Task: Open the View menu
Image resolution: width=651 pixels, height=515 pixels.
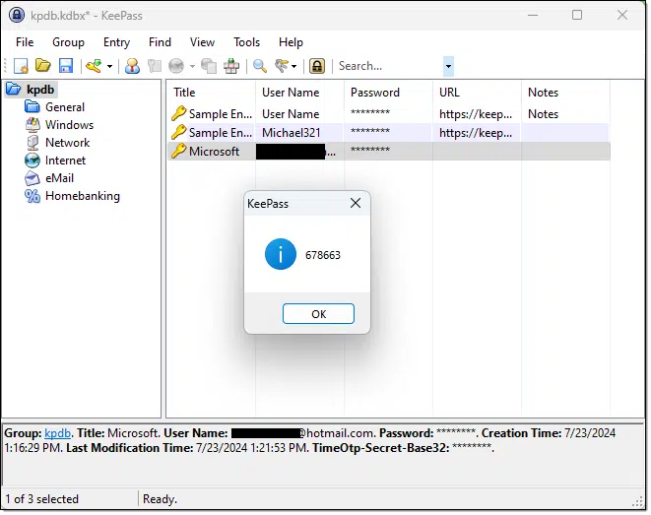Action: [x=202, y=42]
